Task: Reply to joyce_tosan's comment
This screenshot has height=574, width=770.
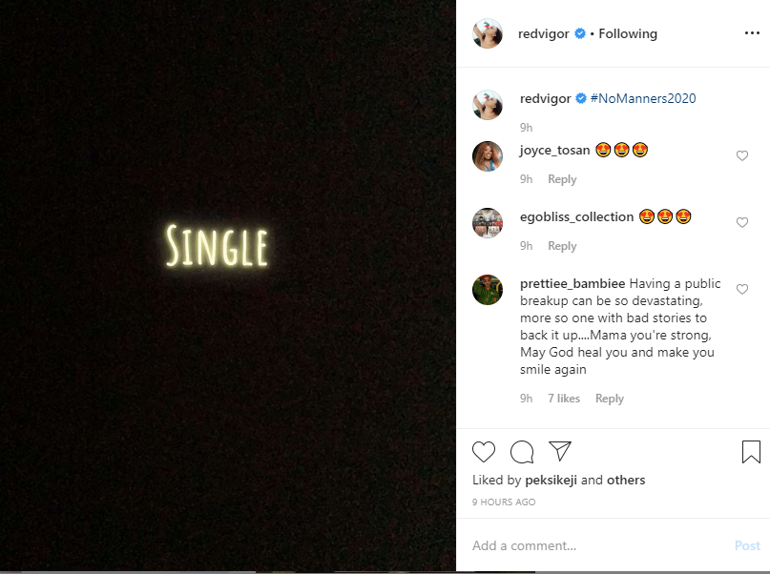Action: point(562,179)
